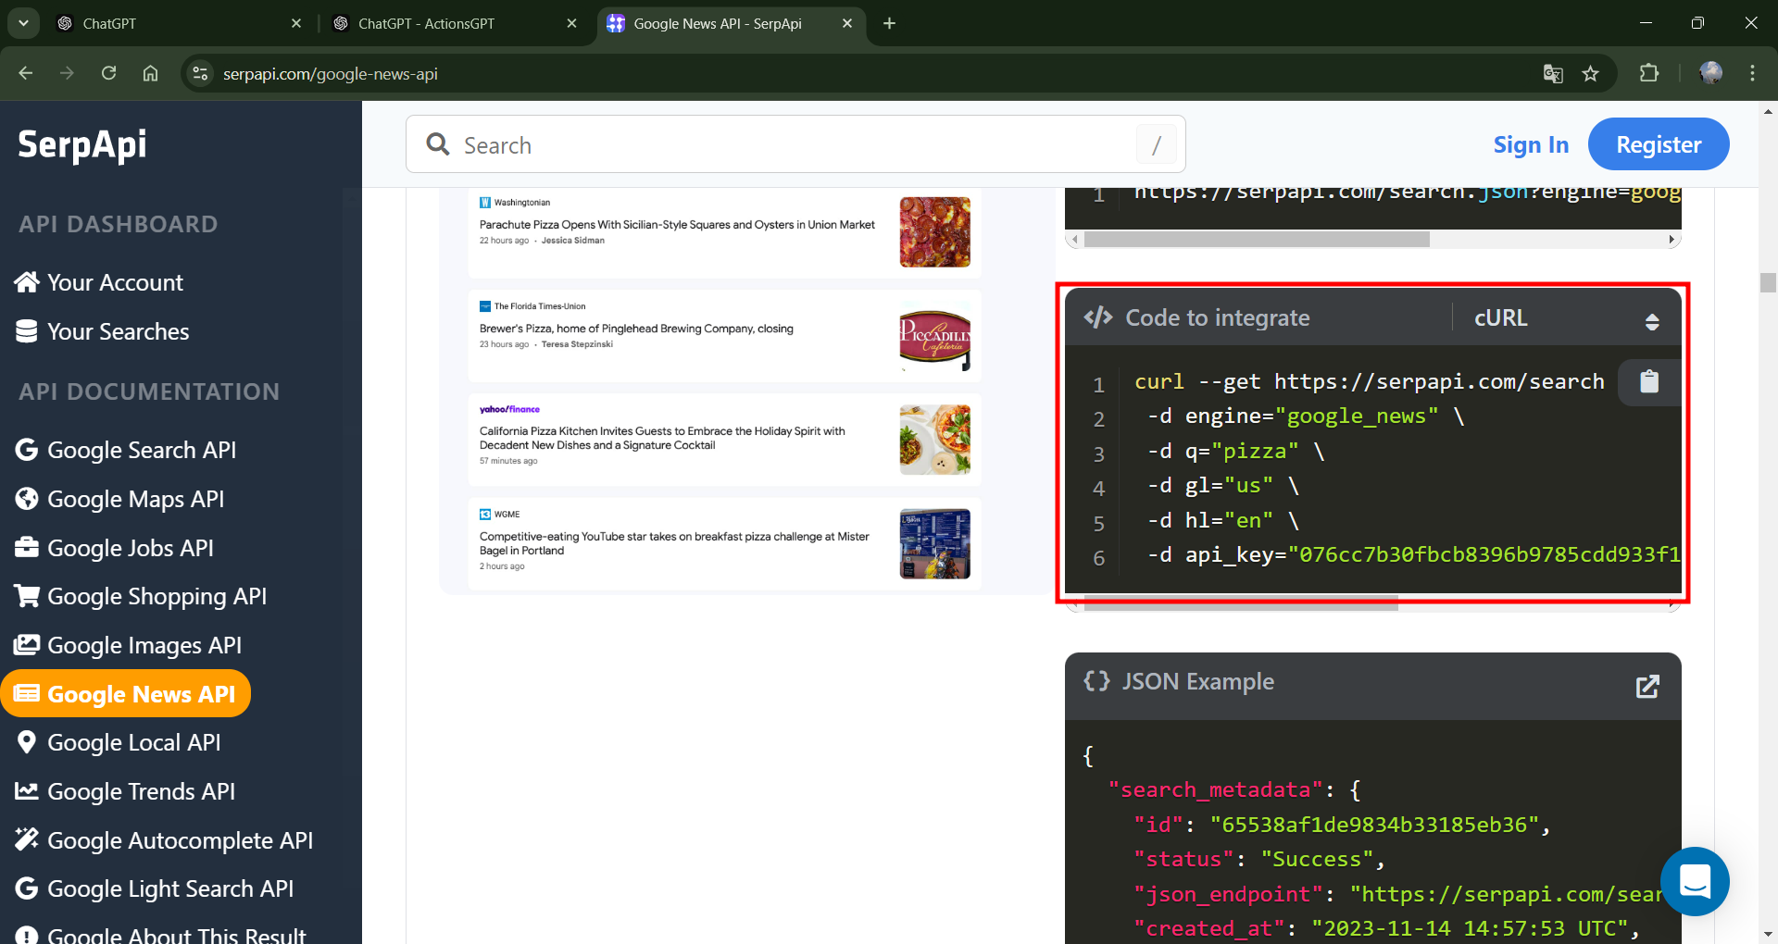Click the Your Searches database icon
This screenshot has height=944, width=1778.
point(27,331)
